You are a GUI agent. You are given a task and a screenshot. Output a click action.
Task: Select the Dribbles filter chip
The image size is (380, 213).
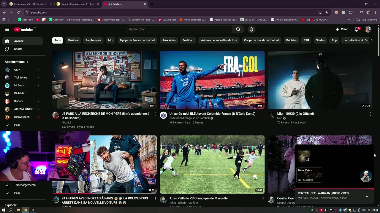pos(291,40)
